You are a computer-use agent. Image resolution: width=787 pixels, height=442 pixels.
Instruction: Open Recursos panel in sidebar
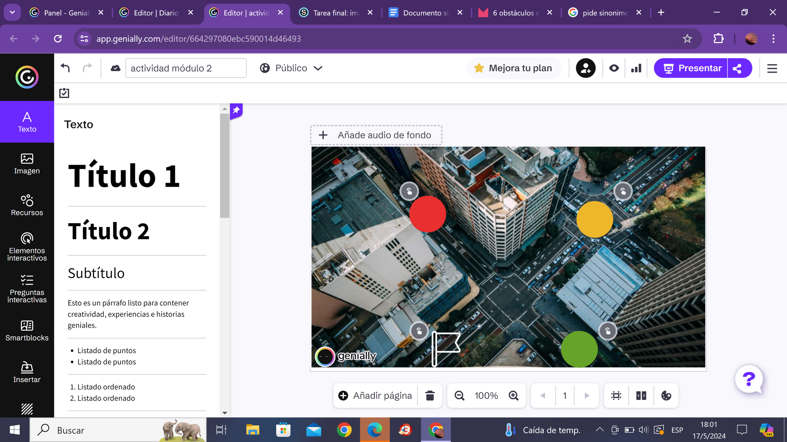point(27,205)
